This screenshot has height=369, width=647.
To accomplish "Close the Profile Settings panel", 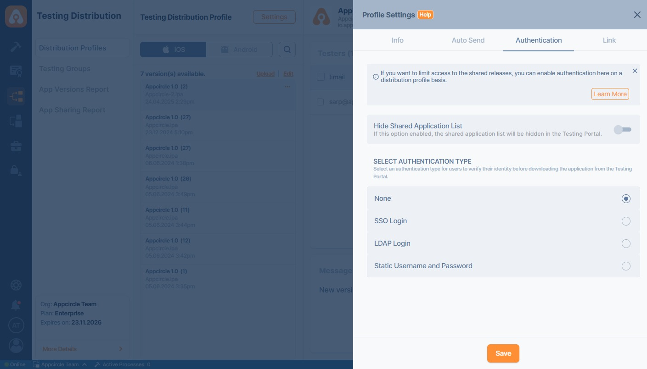I will coord(637,15).
